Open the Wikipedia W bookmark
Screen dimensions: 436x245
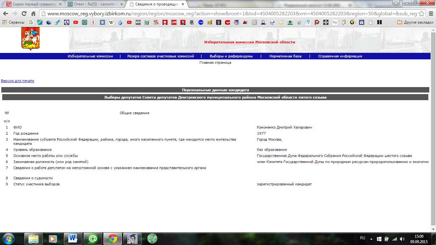[x=111, y=22]
